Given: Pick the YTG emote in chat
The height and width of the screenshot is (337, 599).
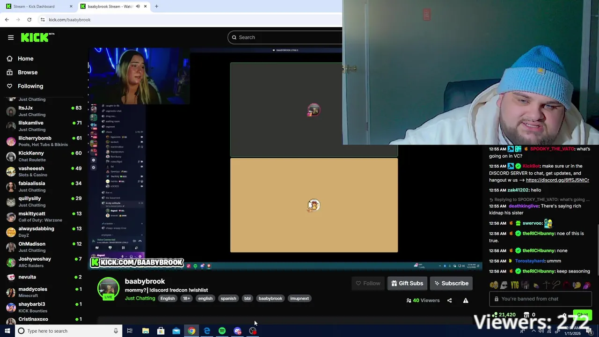Looking at the screenshot, I should click(x=515, y=285).
